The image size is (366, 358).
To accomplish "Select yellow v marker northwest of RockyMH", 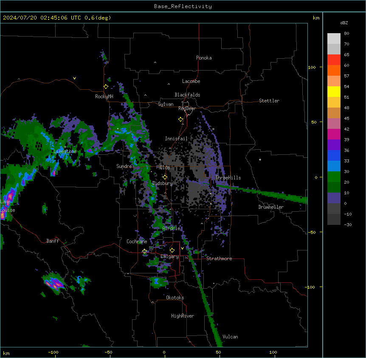I will pyautogui.click(x=74, y=78).
